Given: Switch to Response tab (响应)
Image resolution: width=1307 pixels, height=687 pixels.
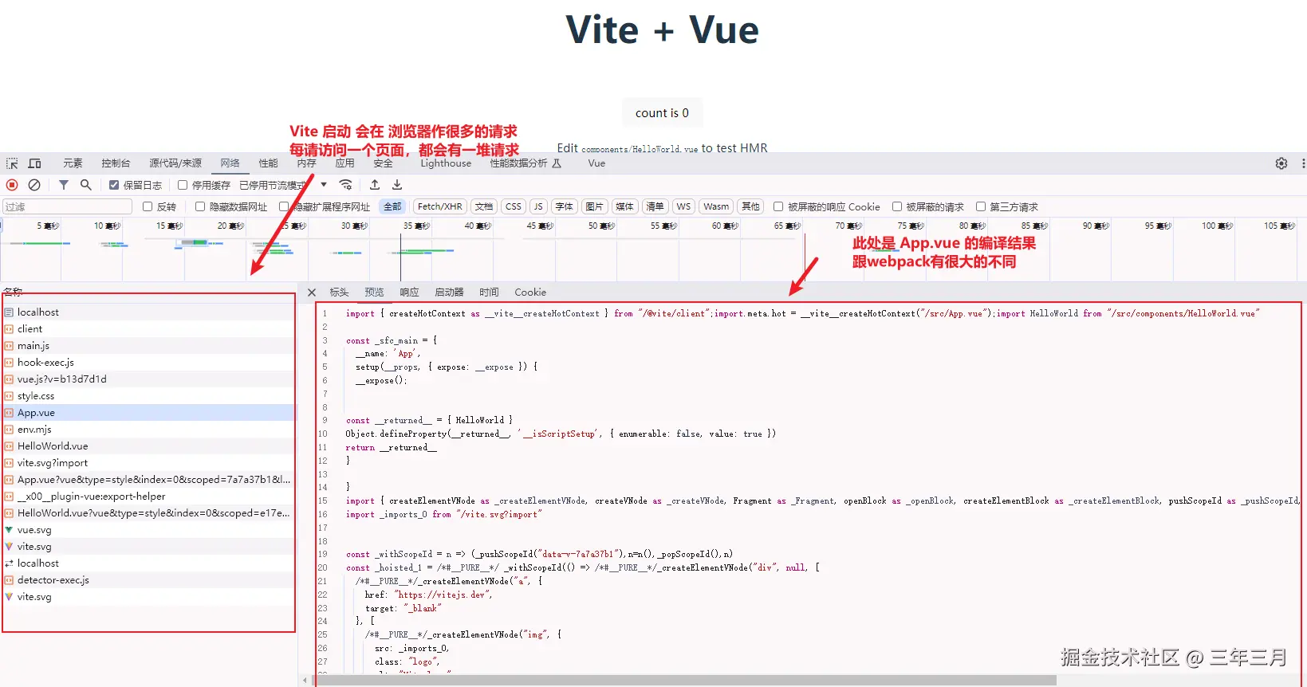Looking at the screenshot, I should coord(409,292).
